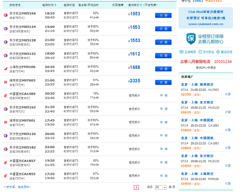Click flight name 东方航空MU5182

(x=23, y=148)
